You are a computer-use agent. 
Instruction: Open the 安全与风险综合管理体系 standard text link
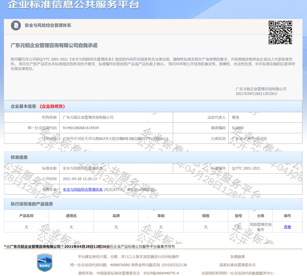[82, 189]
